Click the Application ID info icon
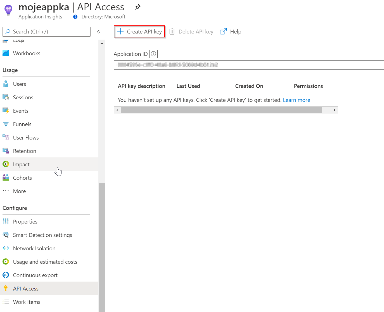Screen dimensions: 384x312 coord(153,54)
